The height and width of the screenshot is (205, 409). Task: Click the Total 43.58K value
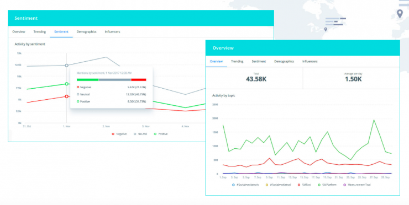(x=256, y=79)
